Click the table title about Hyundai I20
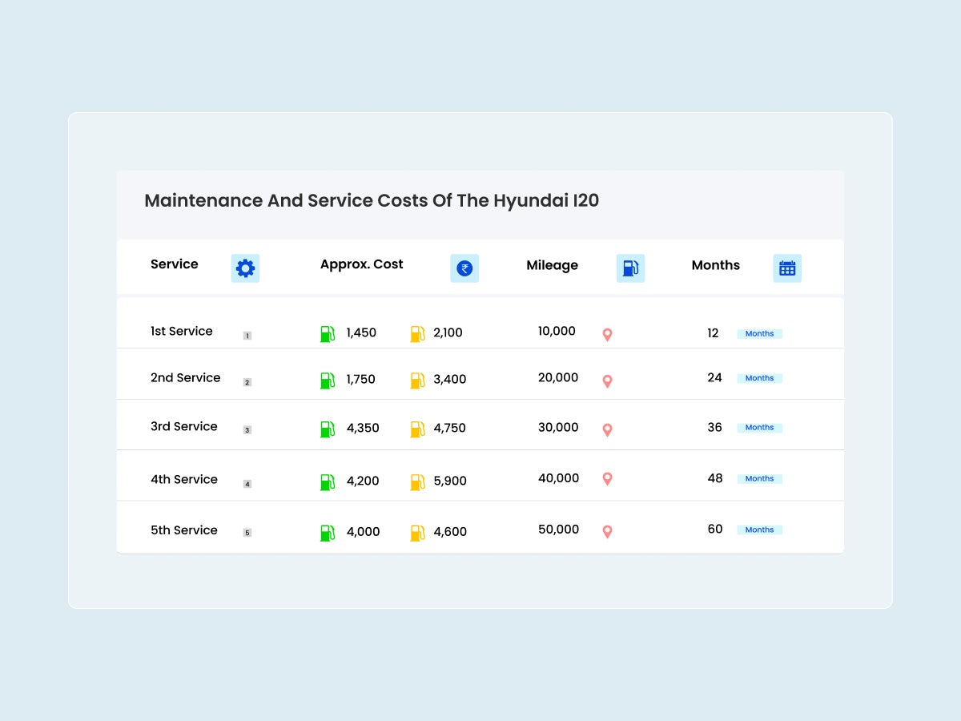Image resolution: width=961 pixels, height=721 pixels. [372, 200]
